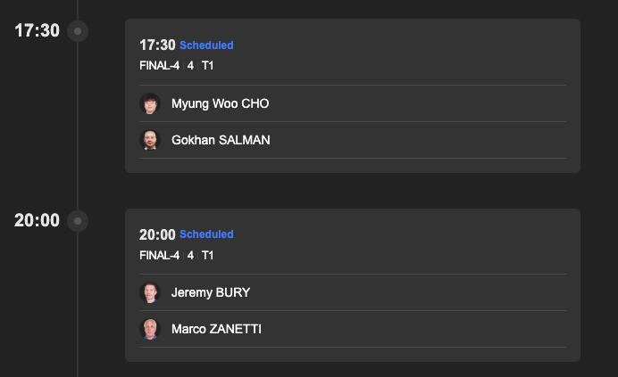Open player name Marco ZANETTI
Screen dimensions: 618x377
(216, 329)
